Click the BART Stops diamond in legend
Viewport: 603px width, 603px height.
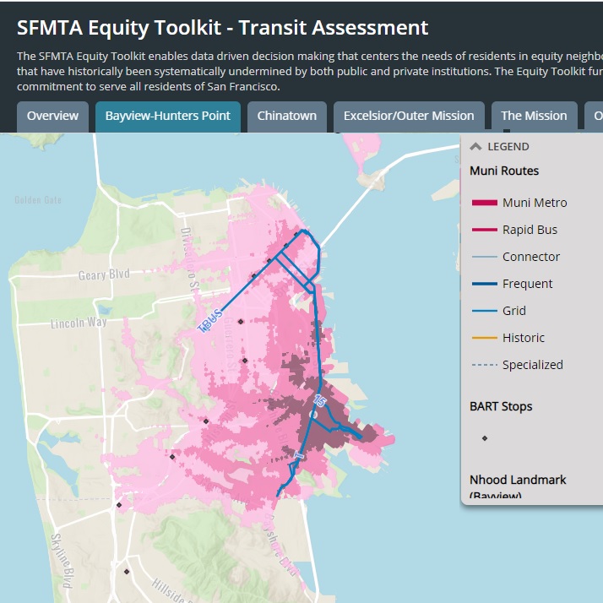coord(484,437)
